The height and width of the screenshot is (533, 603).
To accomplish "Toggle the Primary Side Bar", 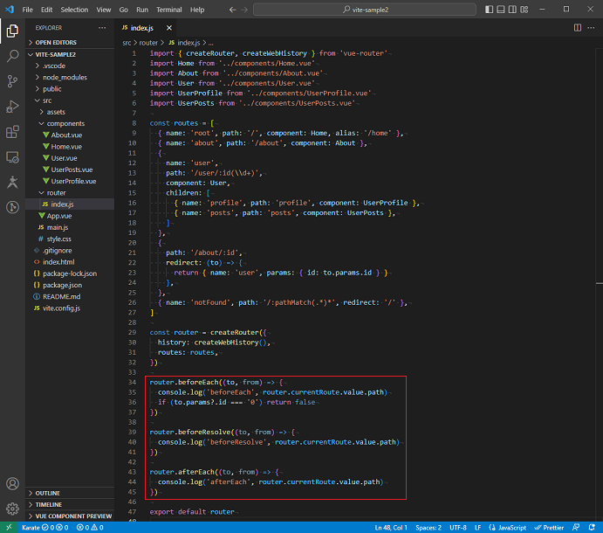I will click(x=490, y=10).
